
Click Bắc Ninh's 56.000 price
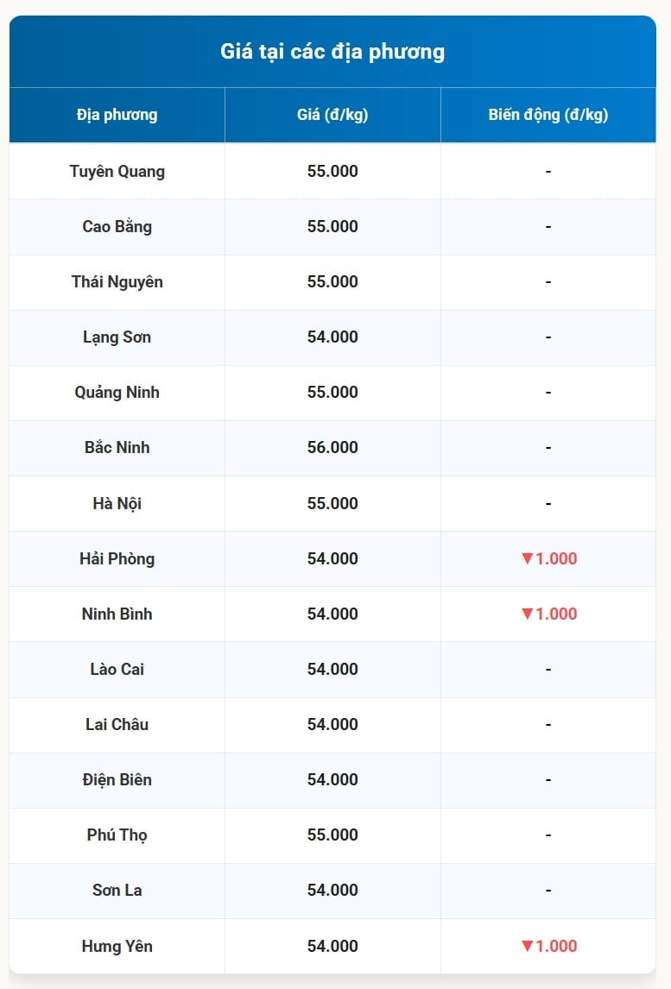[x=332, y=447]
